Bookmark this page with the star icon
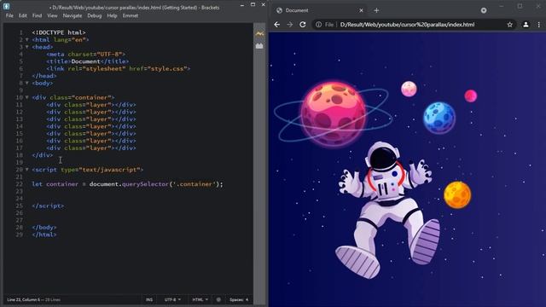The height and width of the screenshot is (307, 546). point(510,25)
